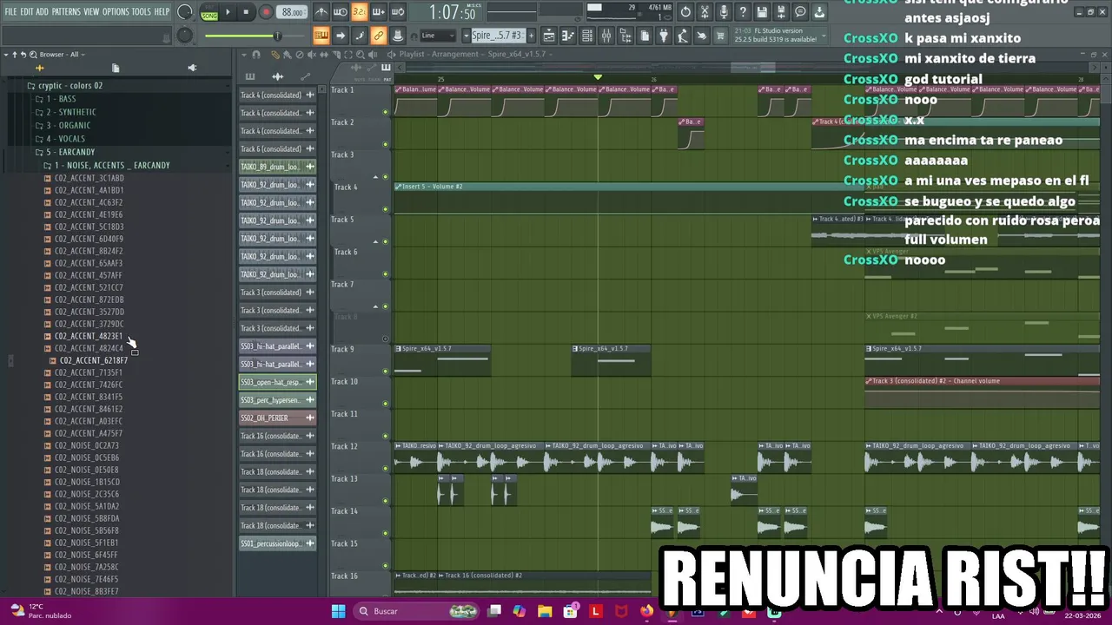Open the TOOLS menu
1112x625 pixels.
click(141, 12)
